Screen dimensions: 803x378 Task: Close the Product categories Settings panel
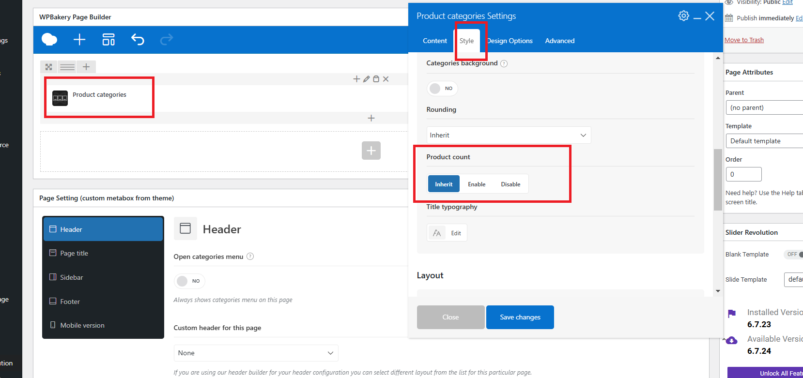[710, 16]
